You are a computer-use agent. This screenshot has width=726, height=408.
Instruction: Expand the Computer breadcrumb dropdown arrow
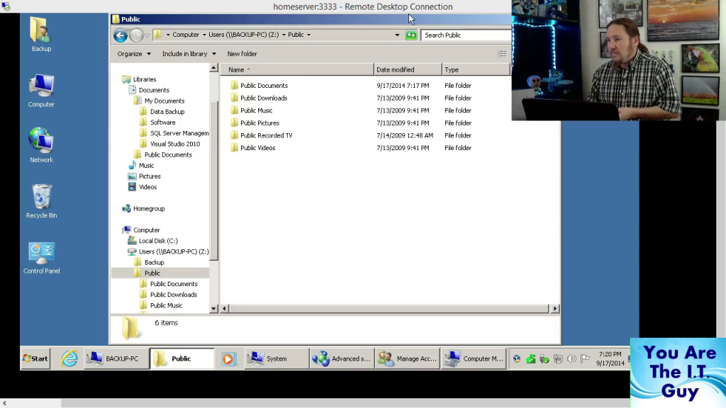point(204,35)
